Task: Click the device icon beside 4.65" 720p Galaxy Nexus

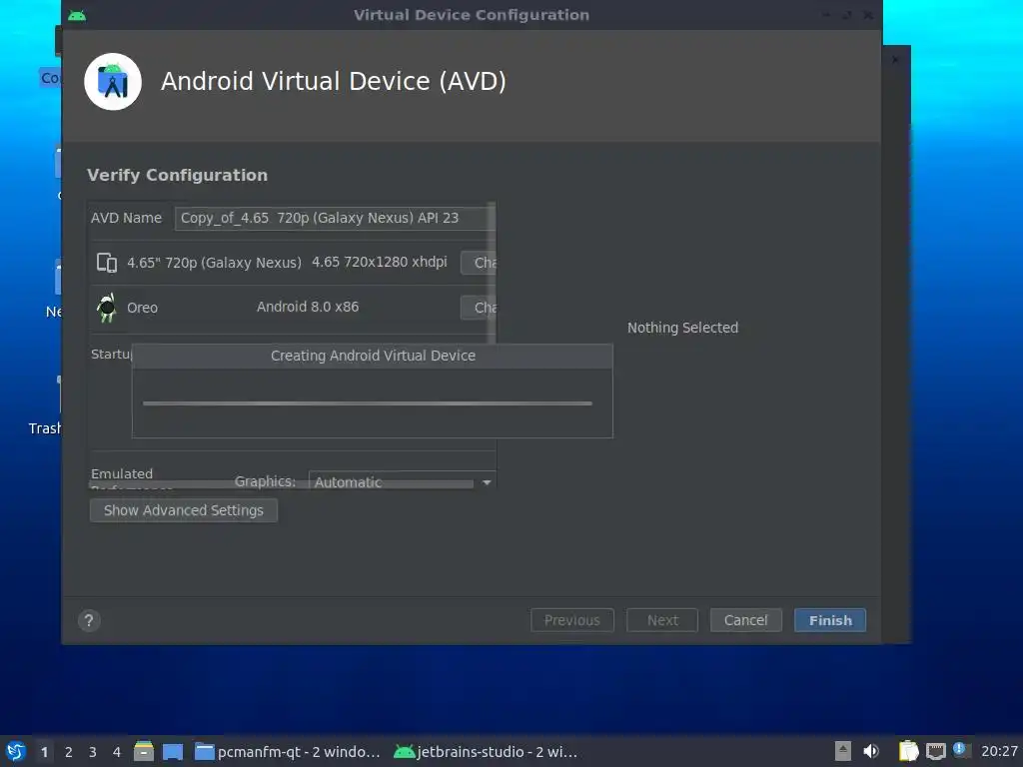Action: click(107, 263)
